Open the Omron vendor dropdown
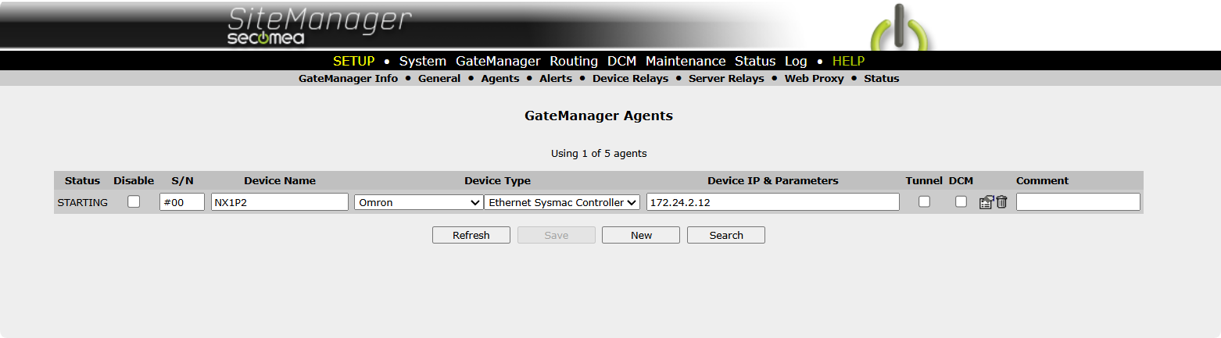The width and height of the screenshot is (1221, 338). 418,202
